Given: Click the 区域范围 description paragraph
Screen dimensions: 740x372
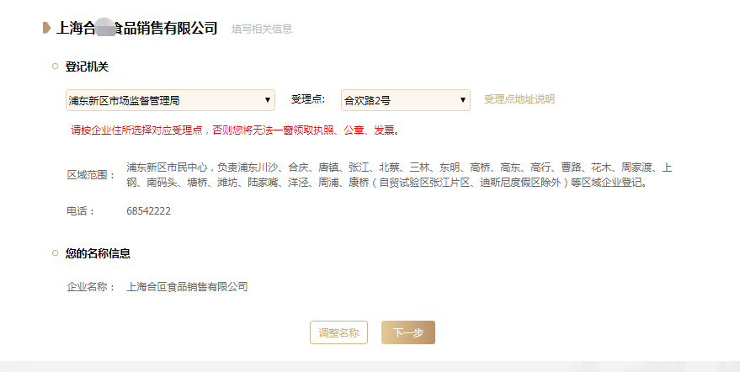Looking at the screenshot, I should click(x=399, y=175).
